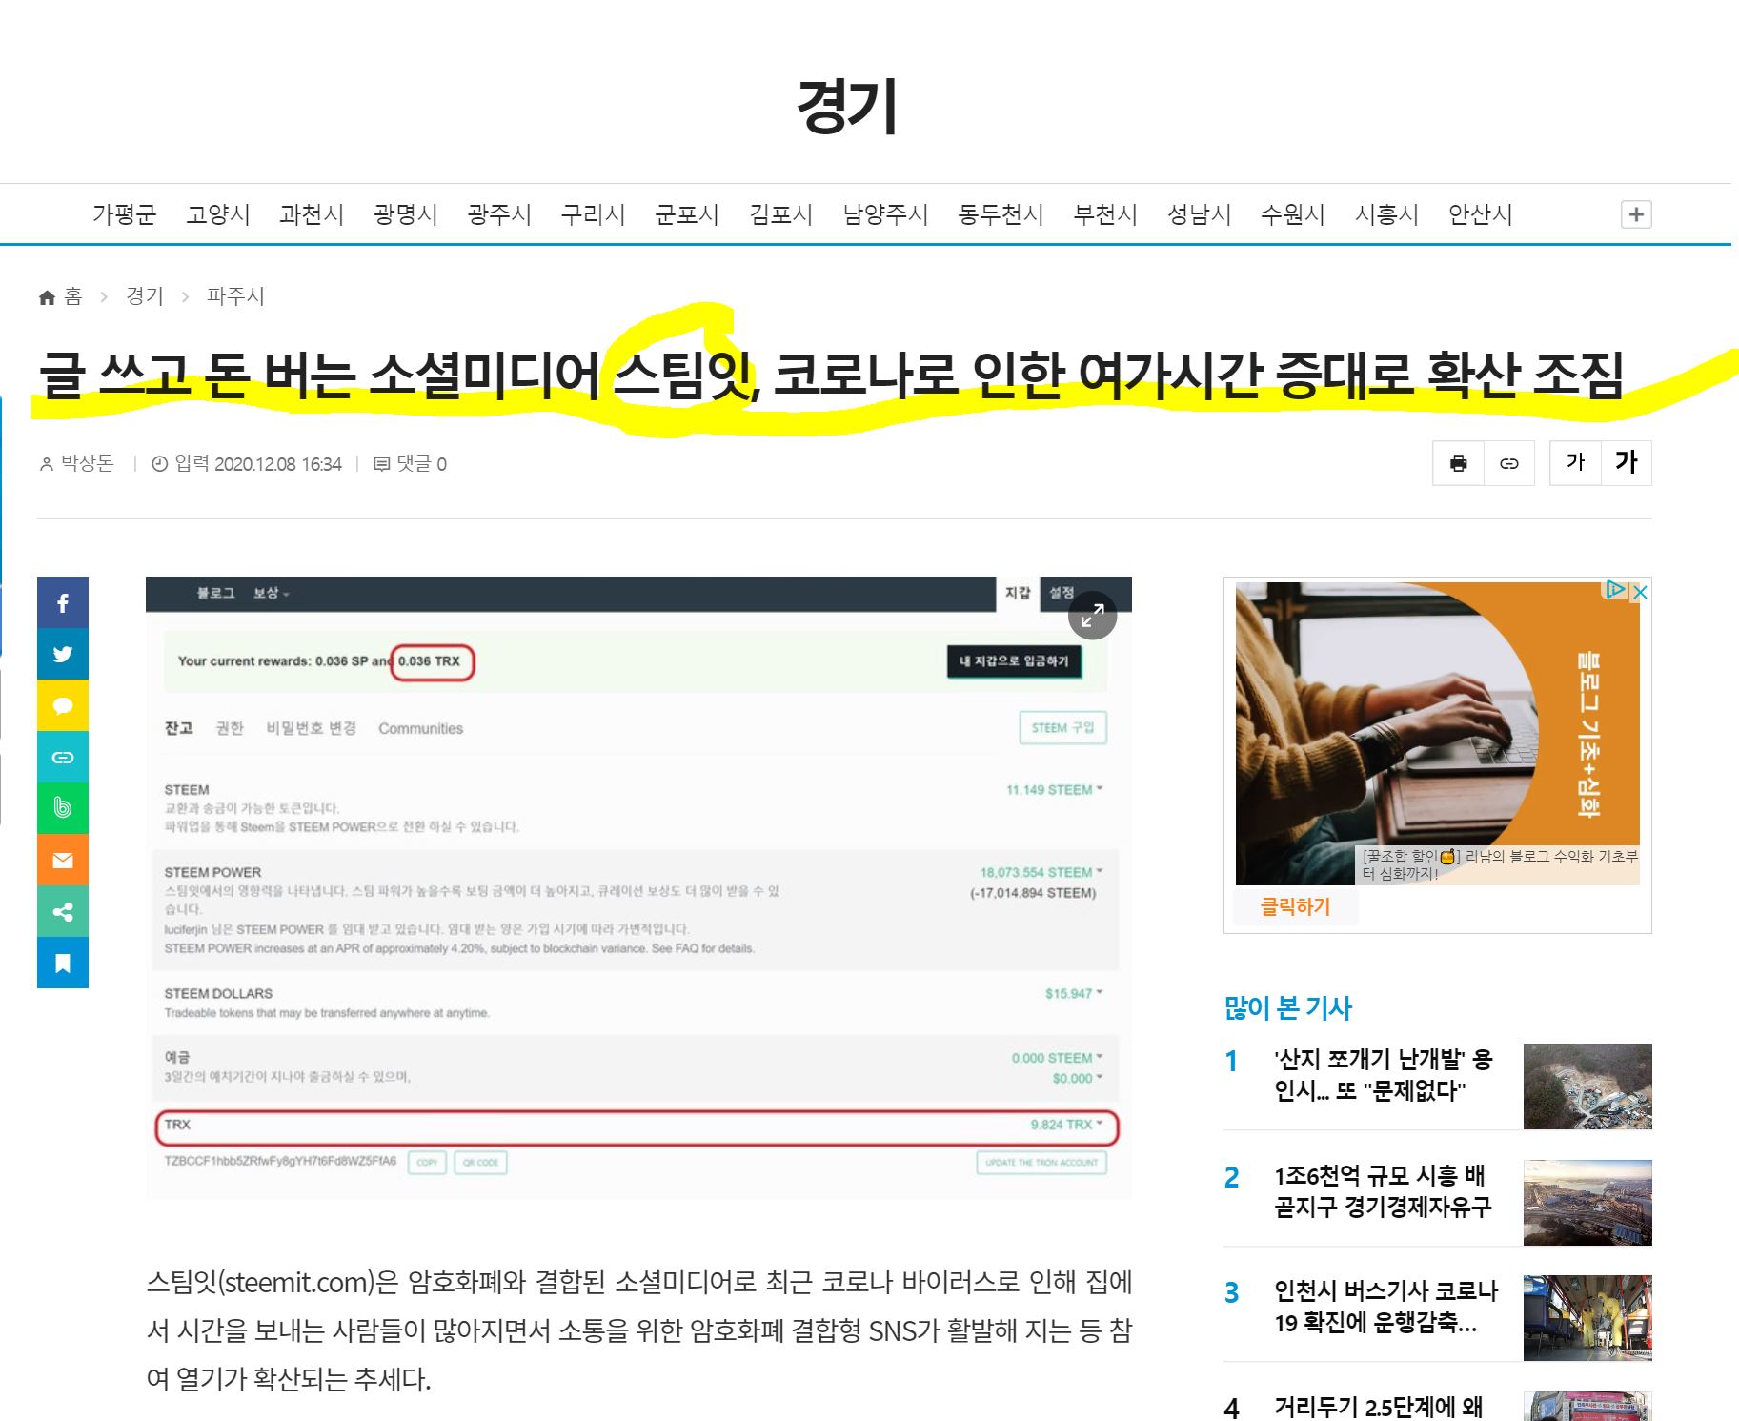The height and width of the screenshot is (1421, 1739).
Task: Click thumbnail for 인천시 버스기사 article
Action: point(1587,1318)
